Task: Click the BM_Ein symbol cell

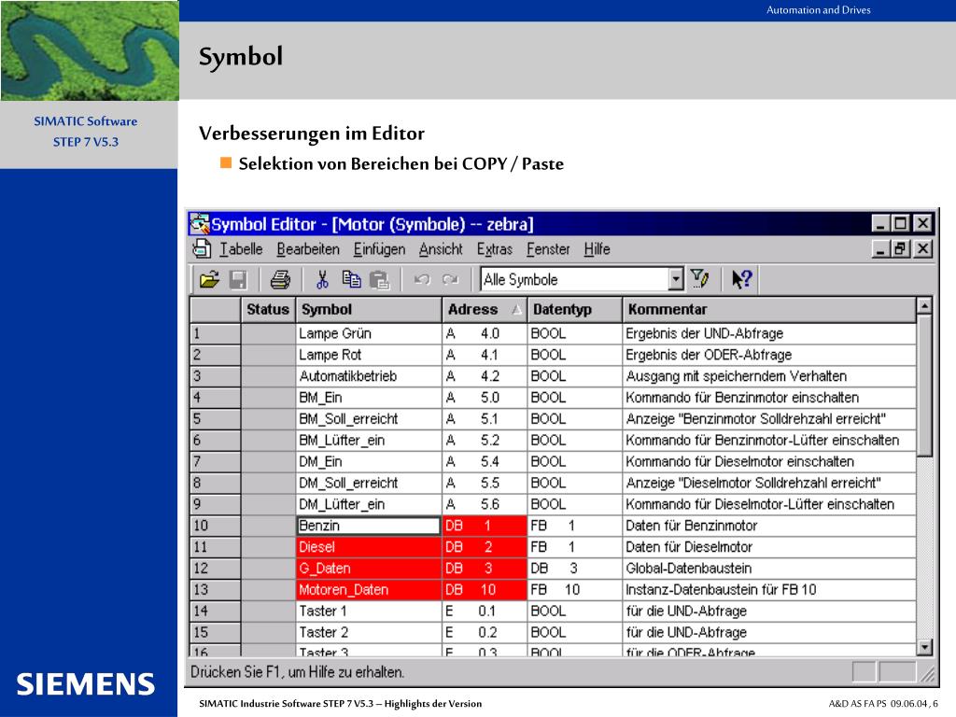Action: [368, 398]
